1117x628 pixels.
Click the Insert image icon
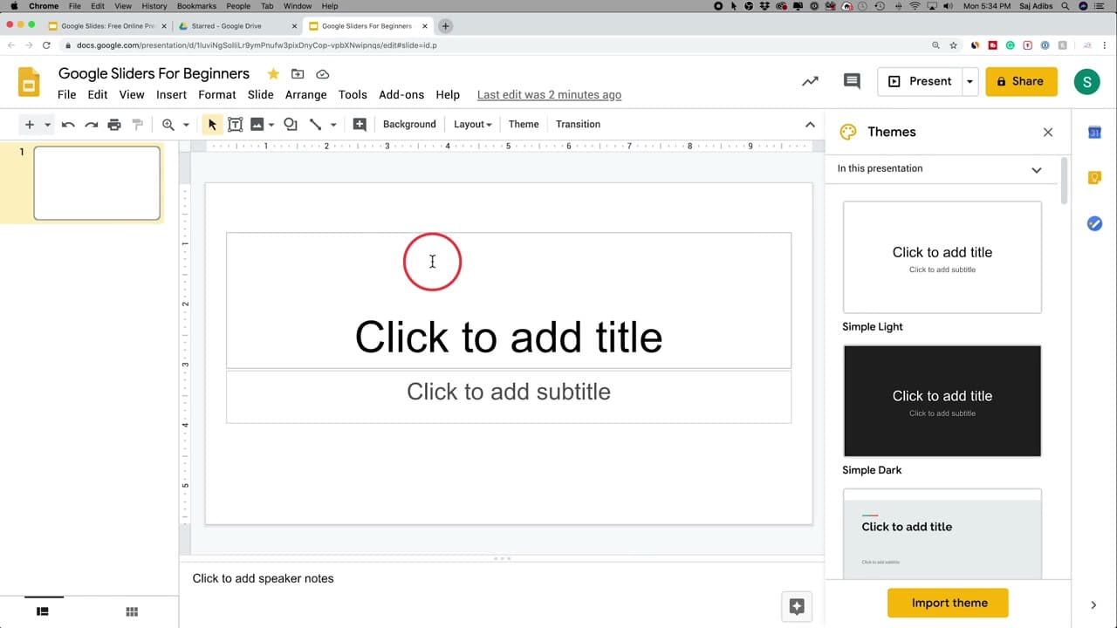[x=257, y=125]
